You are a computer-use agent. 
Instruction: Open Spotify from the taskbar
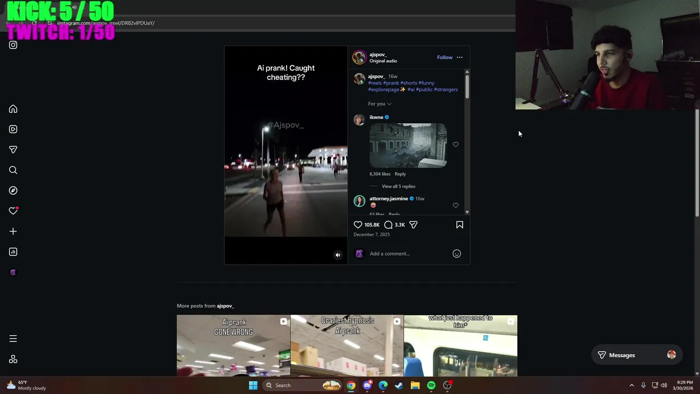click(431, 385)
